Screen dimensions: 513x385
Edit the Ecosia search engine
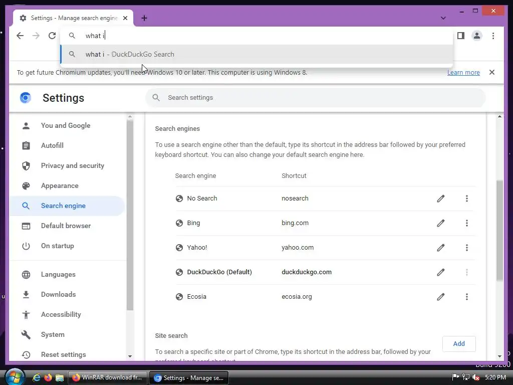click(441, 297)
